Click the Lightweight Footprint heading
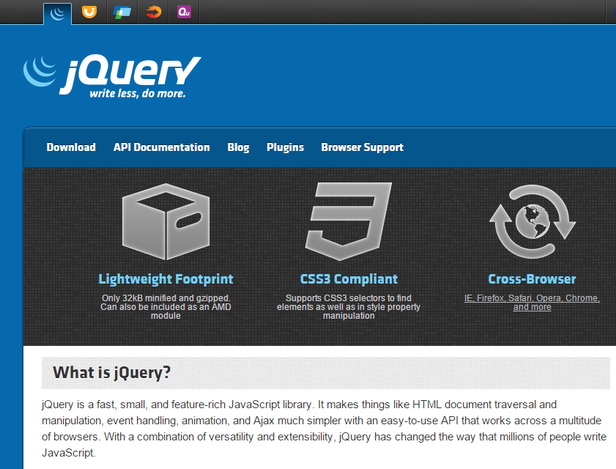Viewport: 616px width, 469px height. 166,279
